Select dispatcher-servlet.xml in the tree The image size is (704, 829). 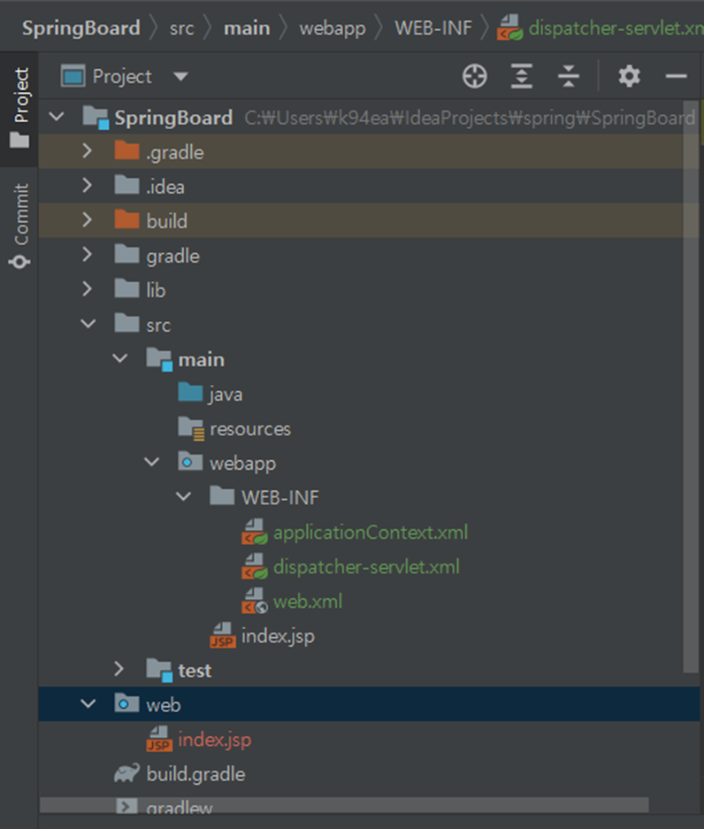tap(366, 567)
